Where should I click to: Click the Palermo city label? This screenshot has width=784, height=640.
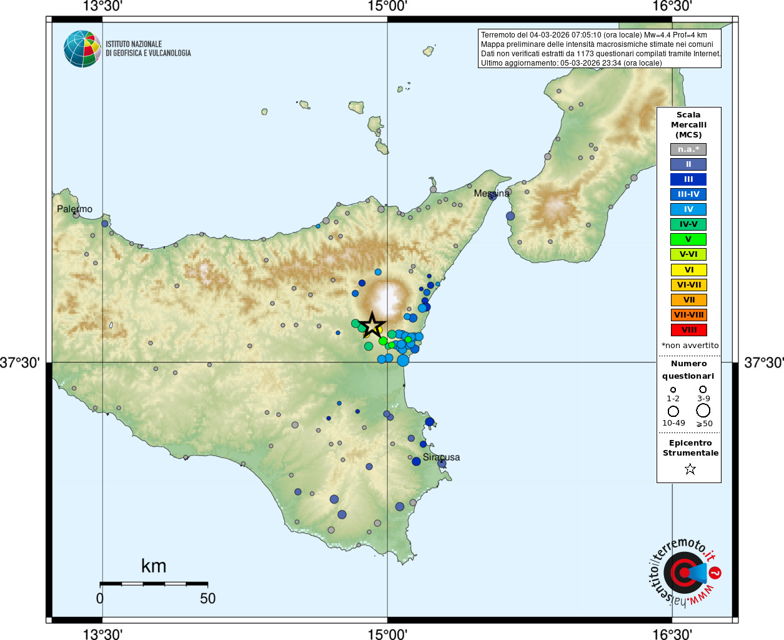(x=74, y=209)
